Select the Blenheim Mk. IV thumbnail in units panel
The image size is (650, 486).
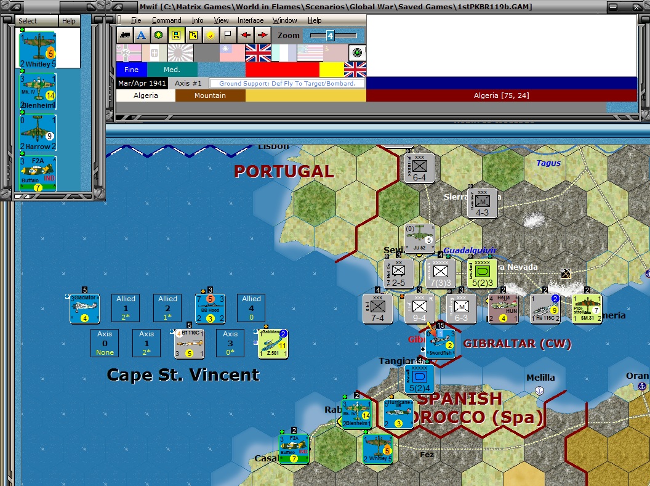click(x=38, y=91)
